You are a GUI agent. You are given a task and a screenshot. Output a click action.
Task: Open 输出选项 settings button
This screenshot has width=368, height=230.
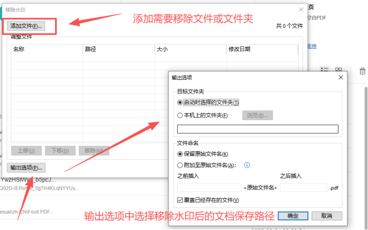pyautogui.click(x=26, y=168)
